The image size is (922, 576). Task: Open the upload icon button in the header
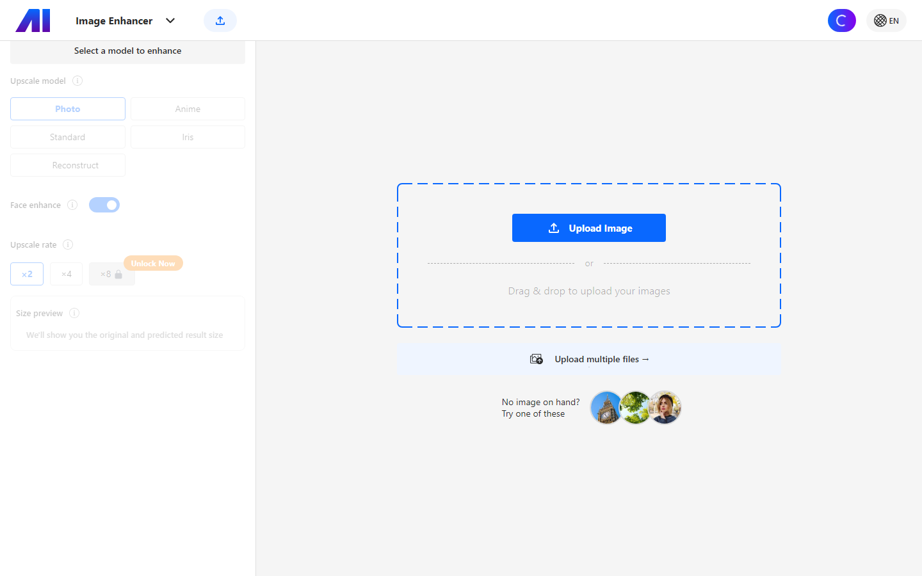pyautogui.click(x=220, y=20)
